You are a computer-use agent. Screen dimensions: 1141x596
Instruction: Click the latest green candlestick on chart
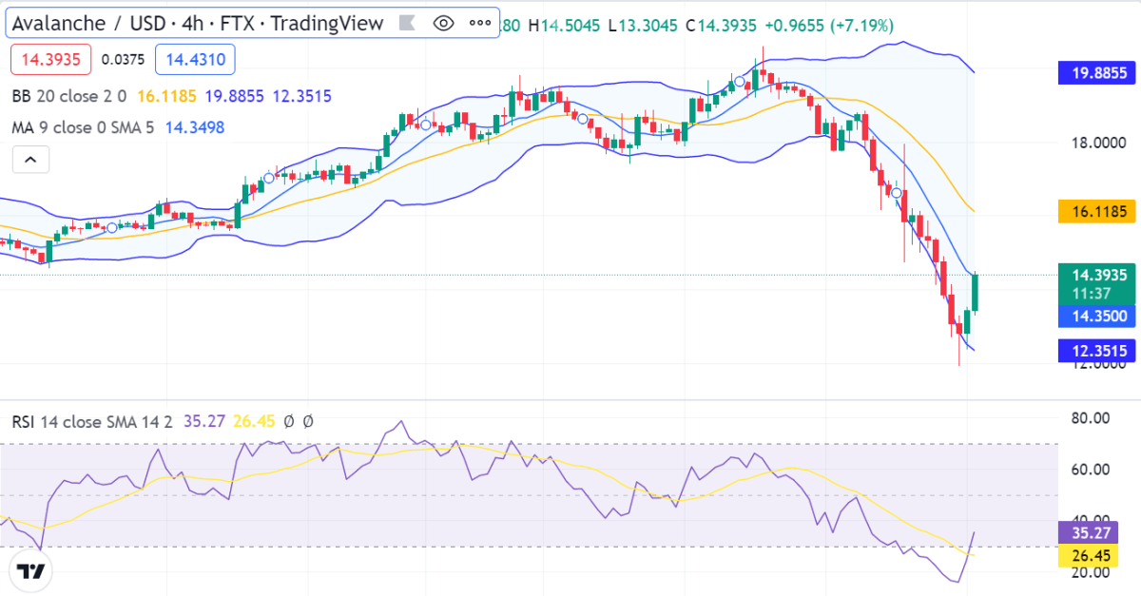[976, 293]
